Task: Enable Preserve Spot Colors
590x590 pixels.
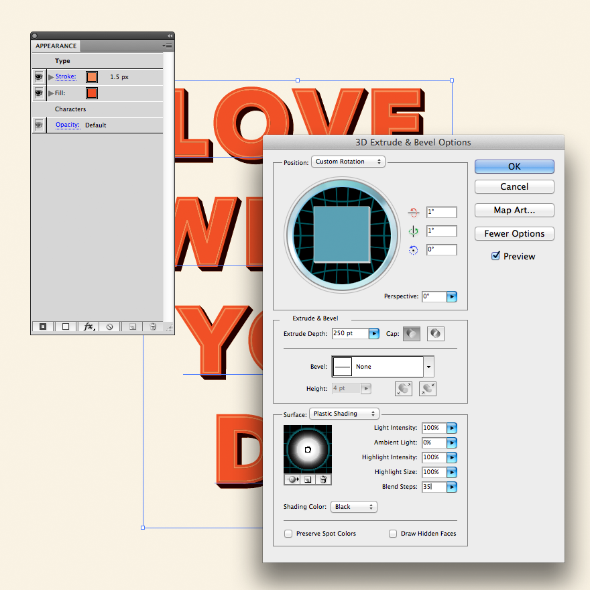Action: coord(288,534)
